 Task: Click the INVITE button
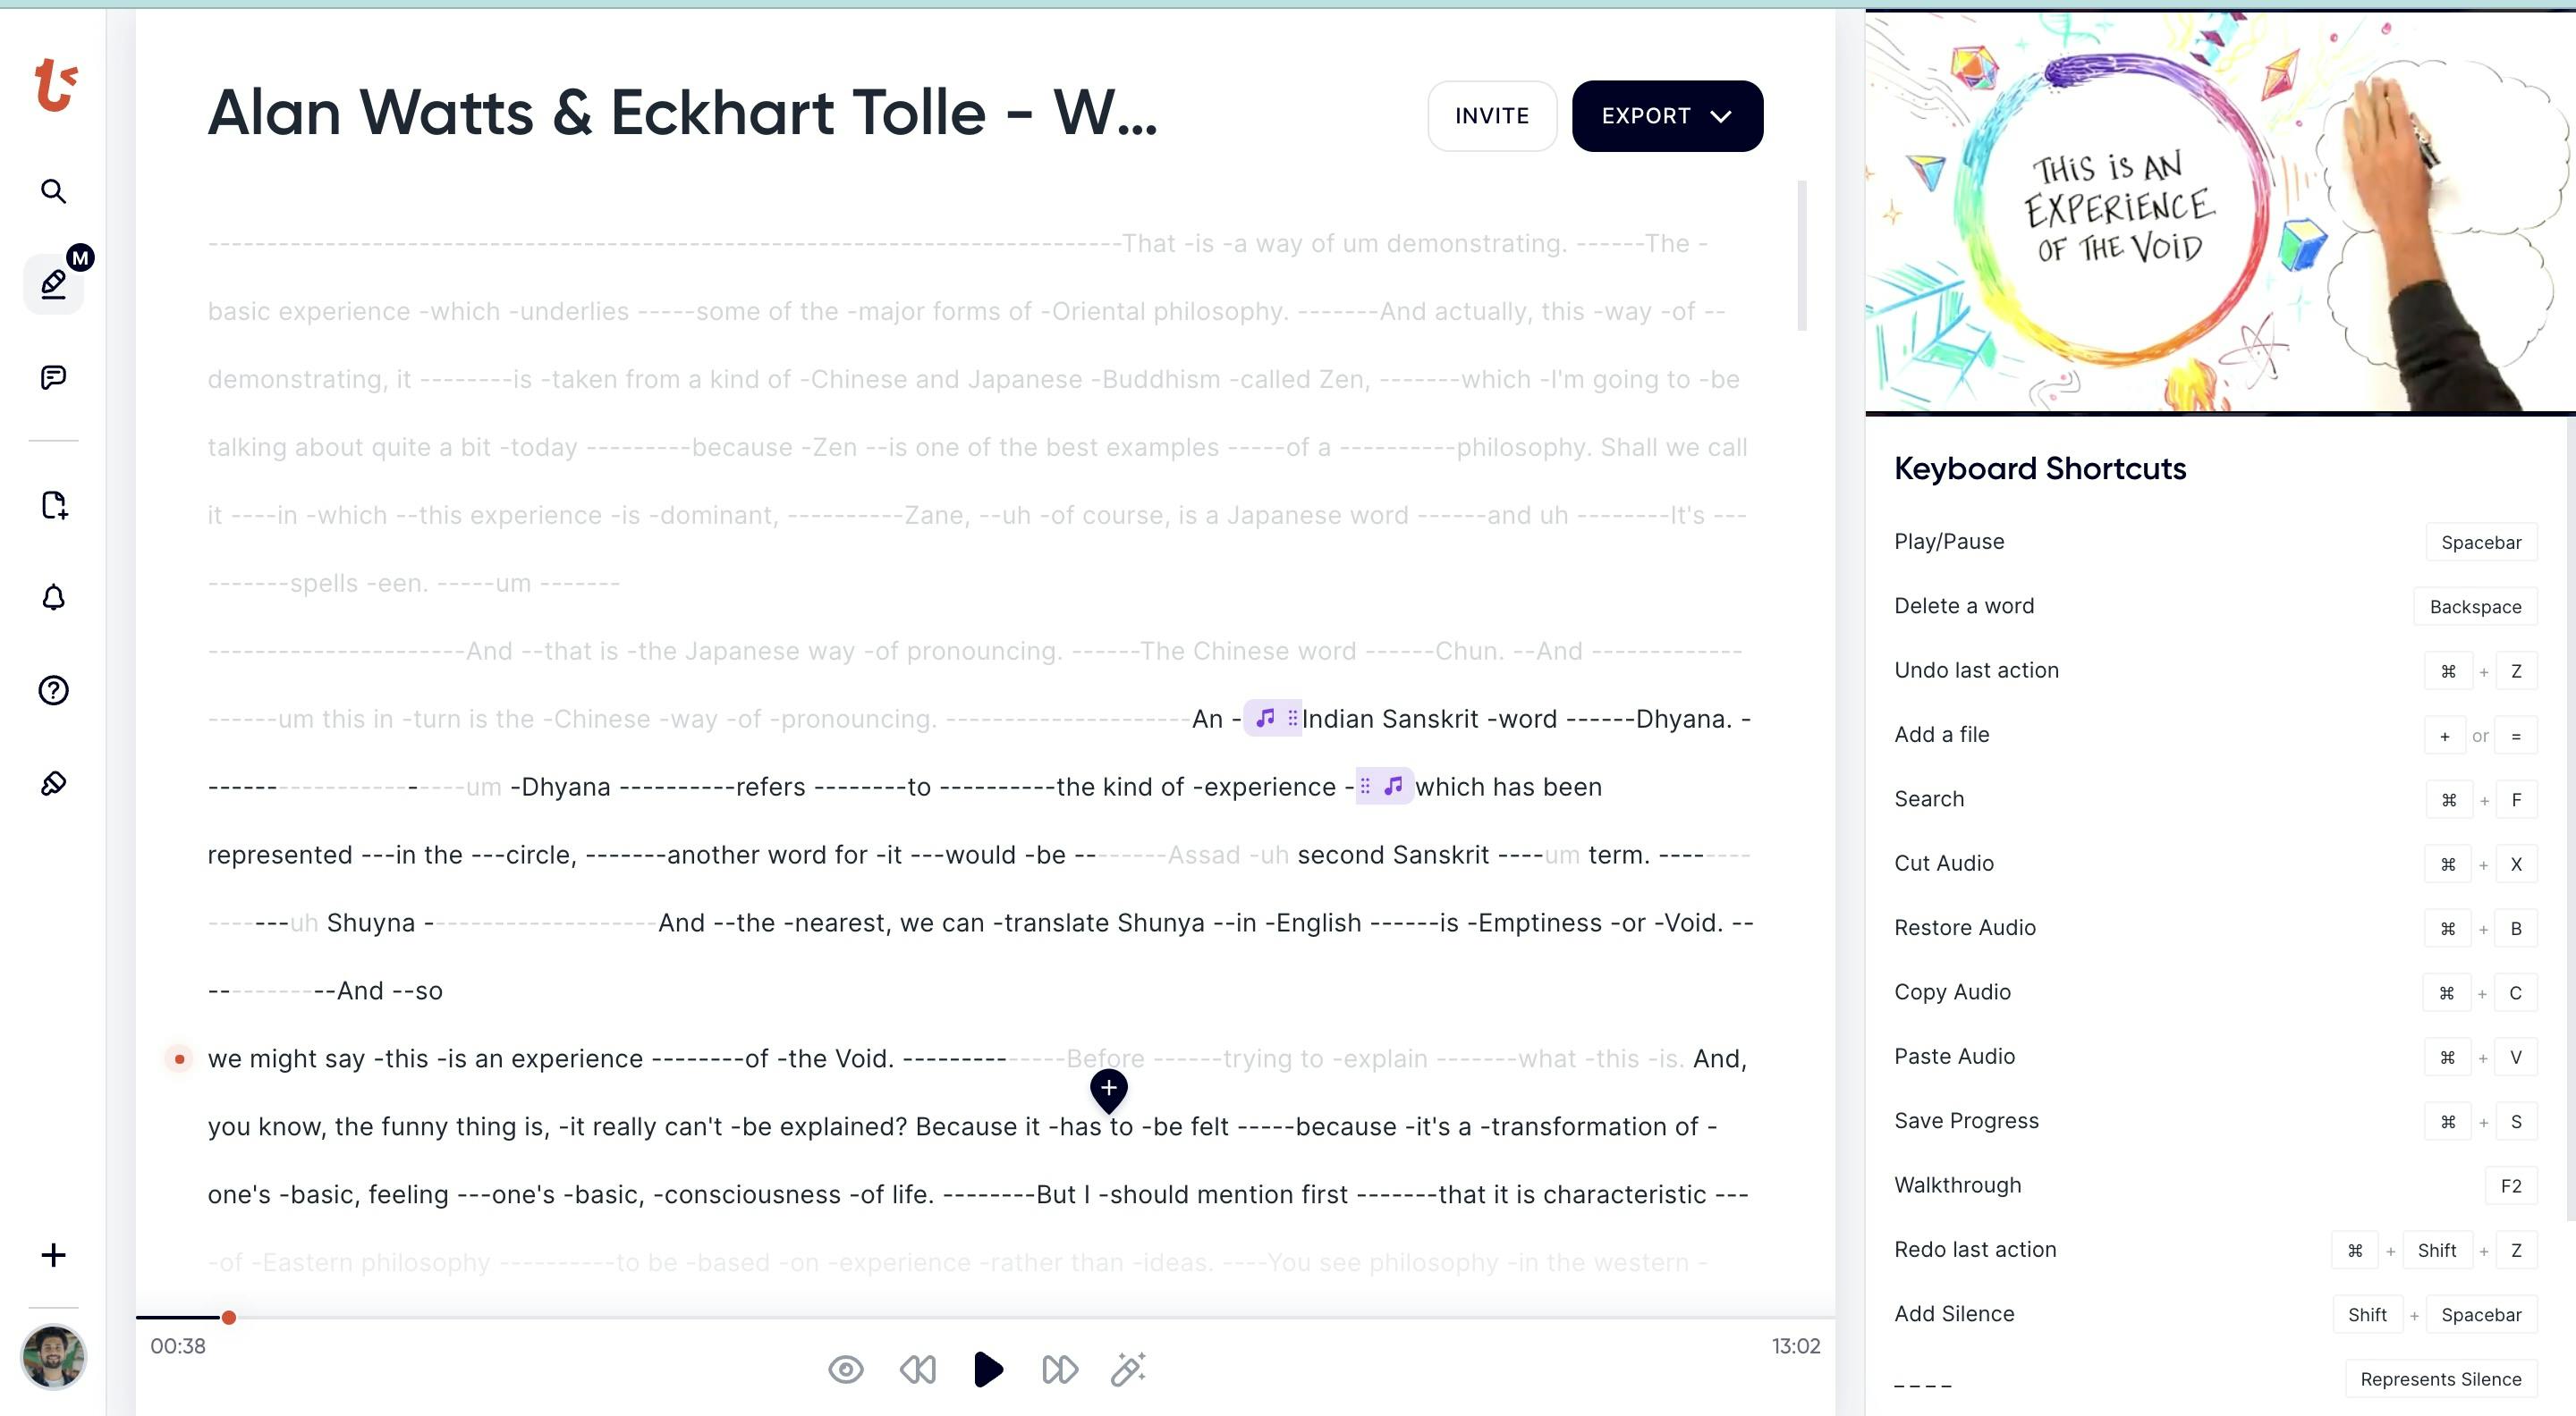click(1491, 115)
